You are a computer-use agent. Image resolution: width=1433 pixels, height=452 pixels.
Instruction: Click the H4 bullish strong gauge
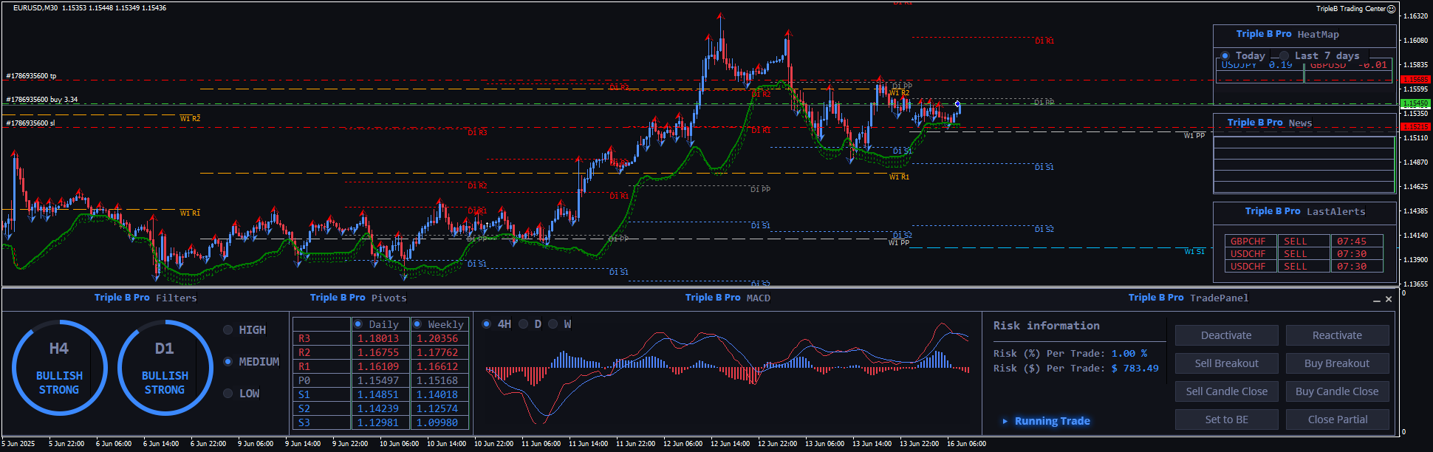coord(59,368)
